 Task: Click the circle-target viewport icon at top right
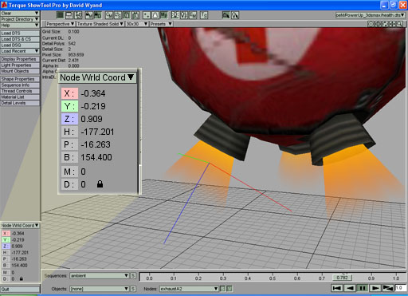tap(371, 24)
